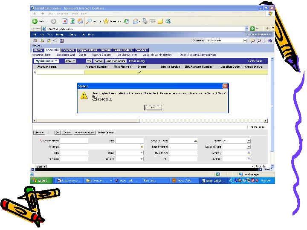Close the Siebel warning dialog with its red X

tap(225, 86)
